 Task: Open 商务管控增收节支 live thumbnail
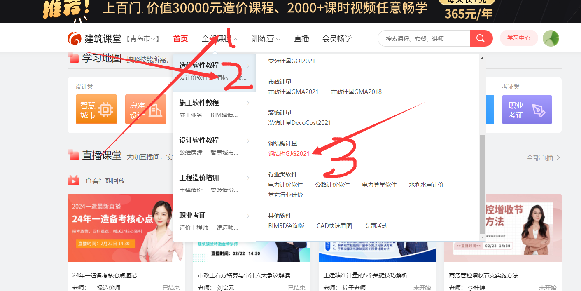pyautogui.click(x=503, y=228)
